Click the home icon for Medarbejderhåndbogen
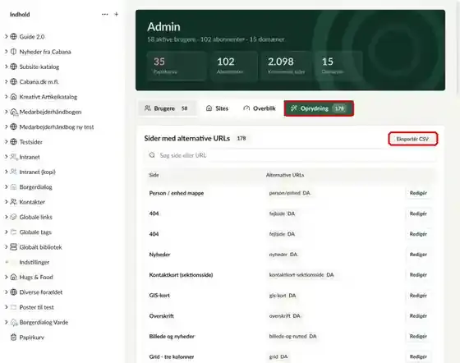Image resolution: width=460 pixels, height=363 pixels. [13, 112]
